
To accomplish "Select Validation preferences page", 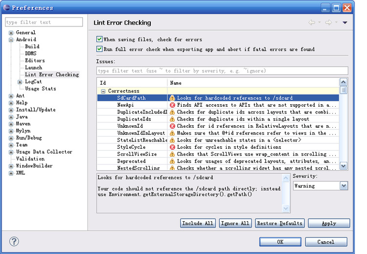I will click(x=30, y=159).
